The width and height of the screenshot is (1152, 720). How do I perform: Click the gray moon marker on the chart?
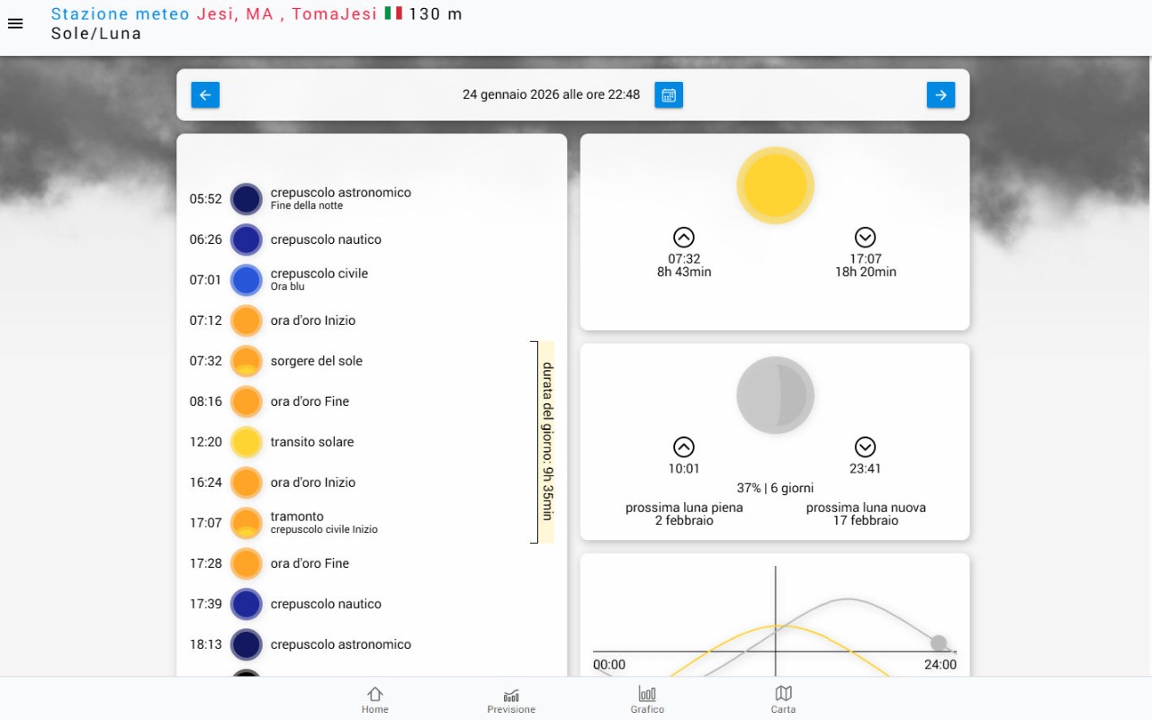click(x=939, y=643)
